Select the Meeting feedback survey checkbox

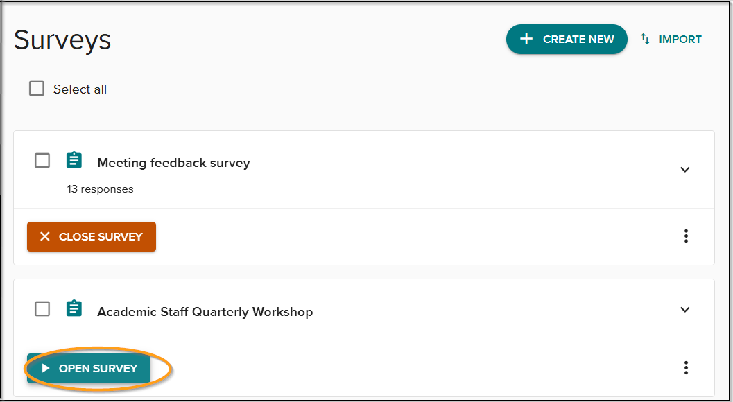tap(42, 160)
